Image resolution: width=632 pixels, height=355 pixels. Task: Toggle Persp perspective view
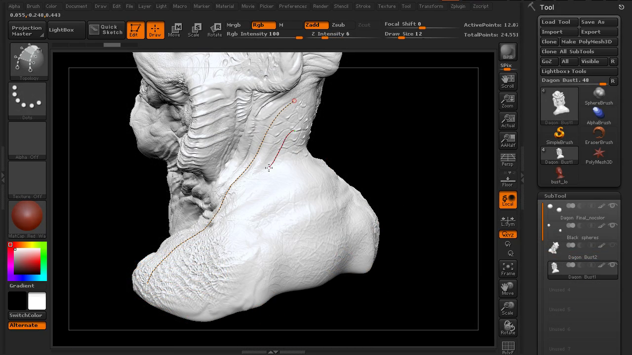(x=508, y=160)
